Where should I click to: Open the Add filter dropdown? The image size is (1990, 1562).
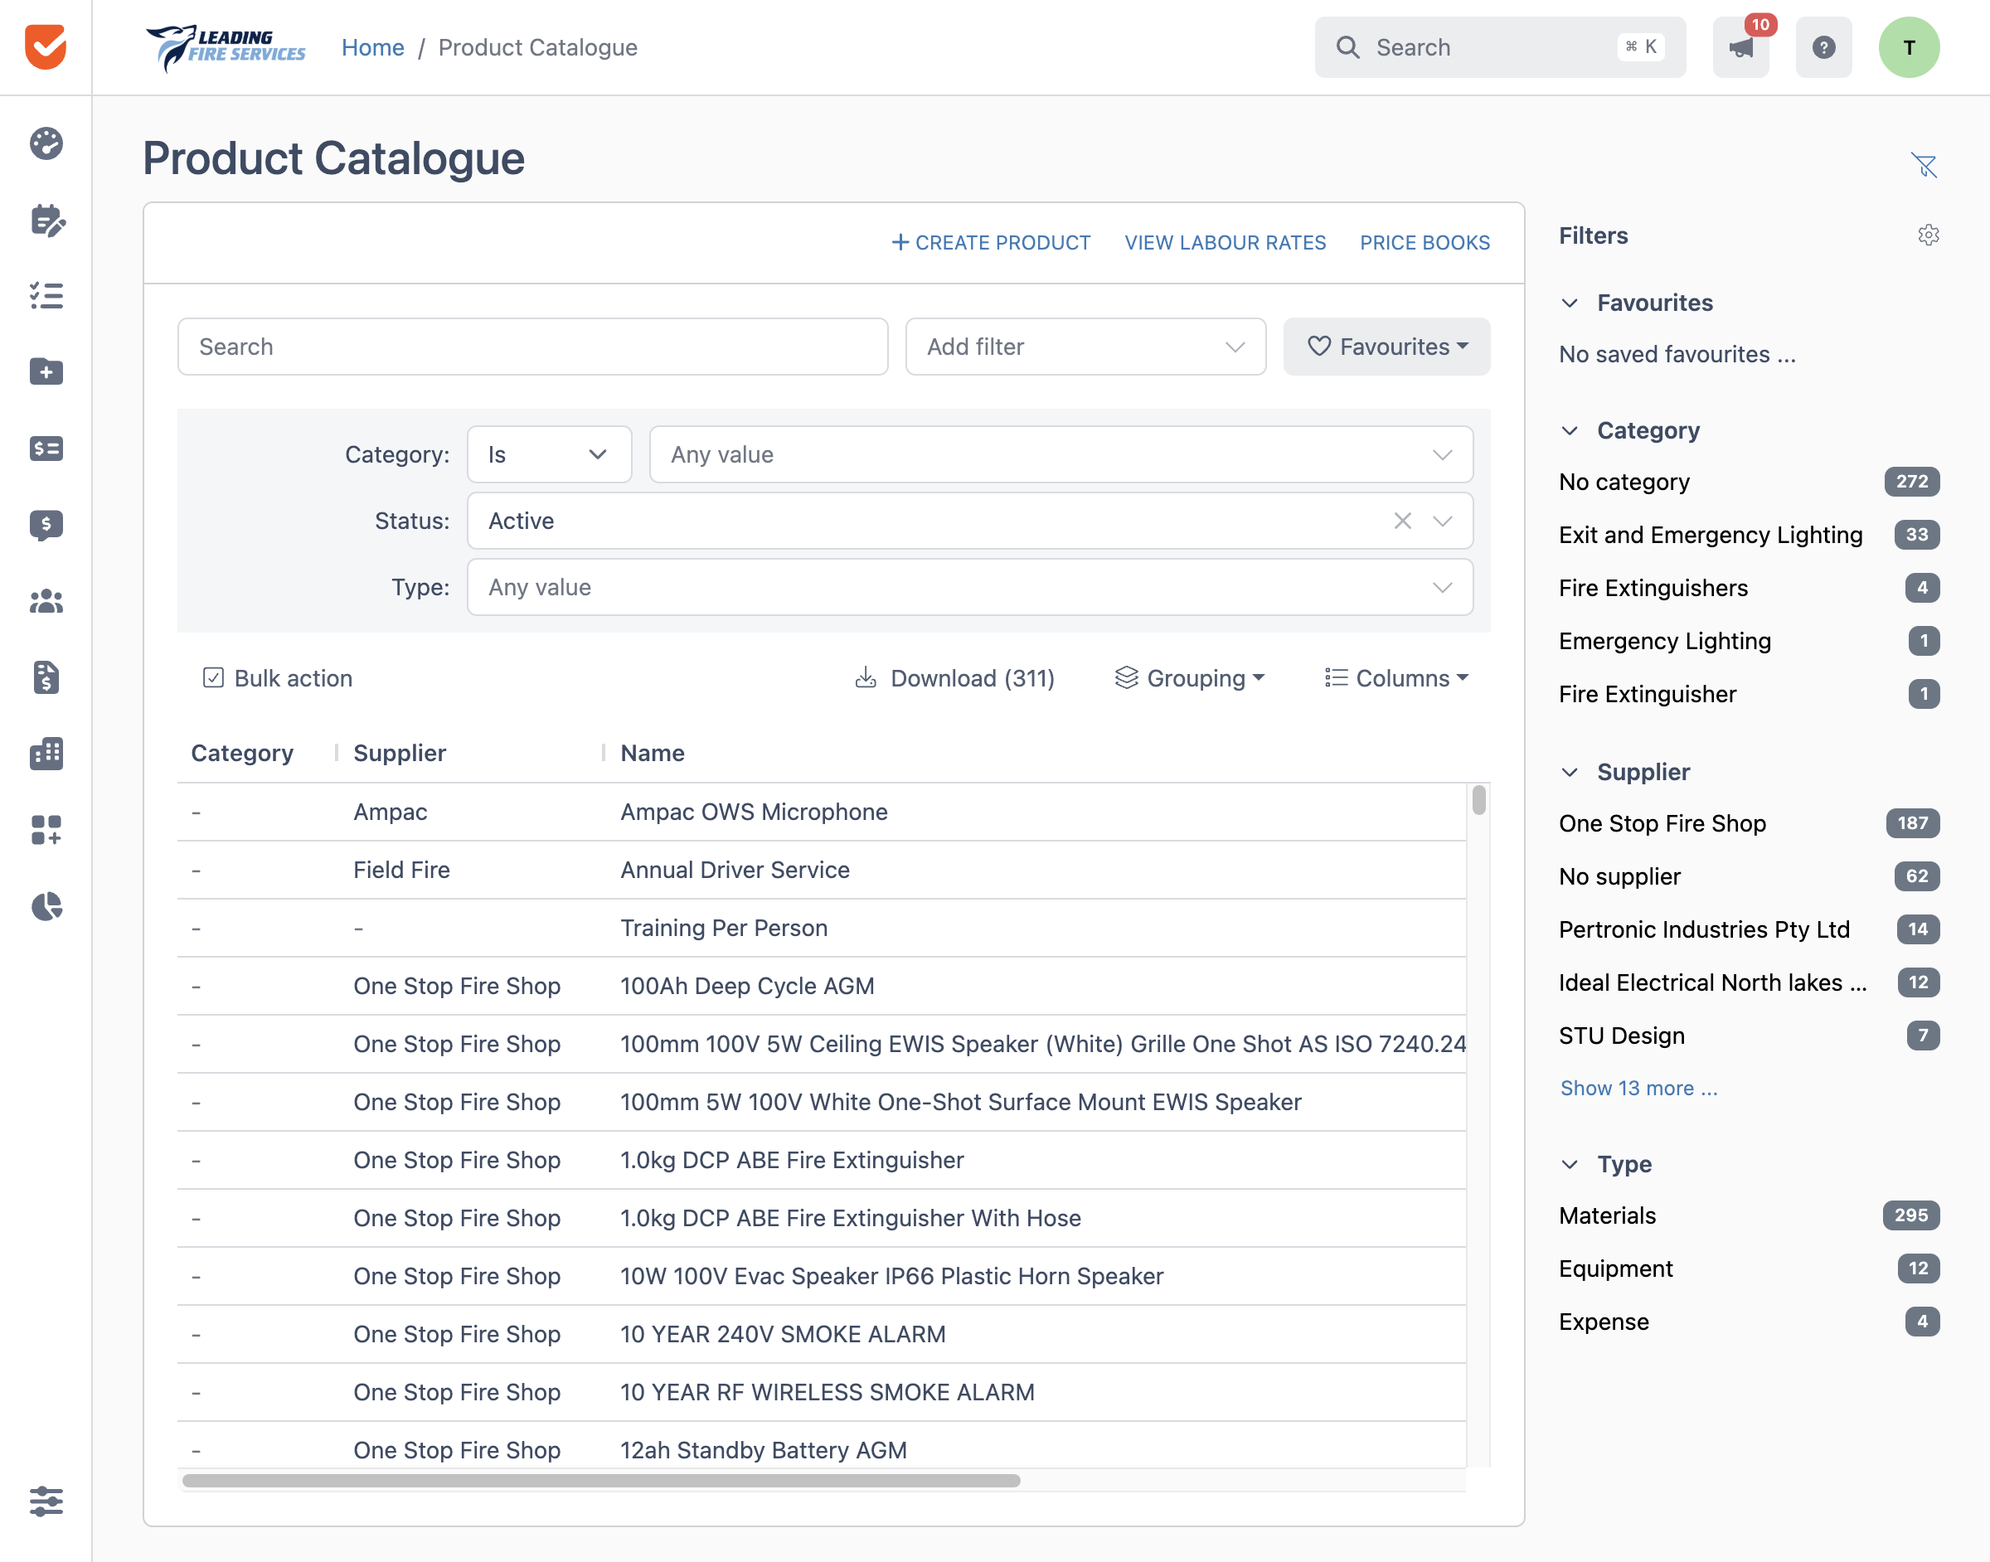pos(1085,347)
